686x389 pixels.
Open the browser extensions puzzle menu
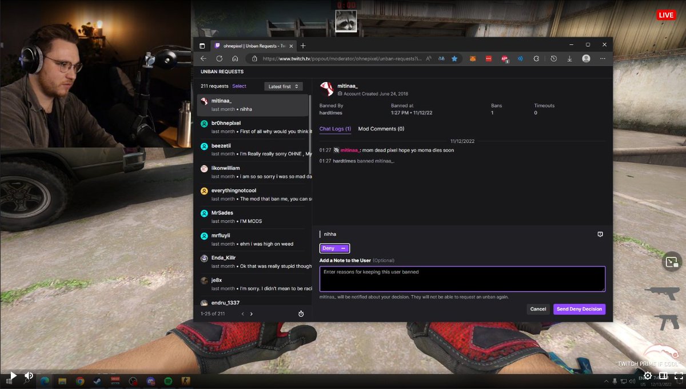[x=536, y=58]
